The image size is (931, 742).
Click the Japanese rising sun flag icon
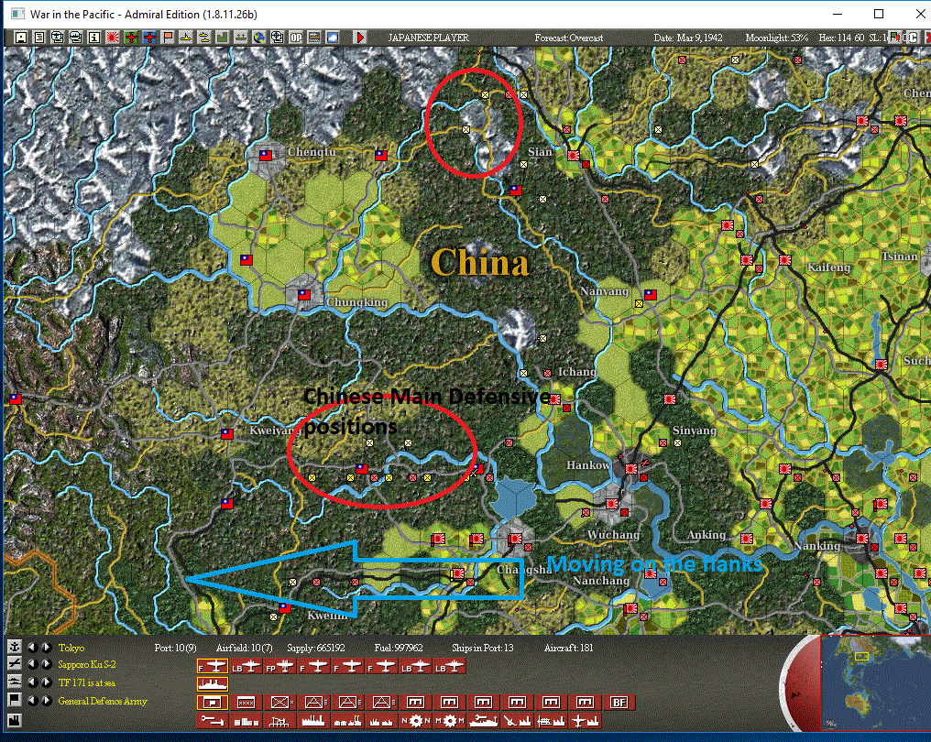click(113, 38)
